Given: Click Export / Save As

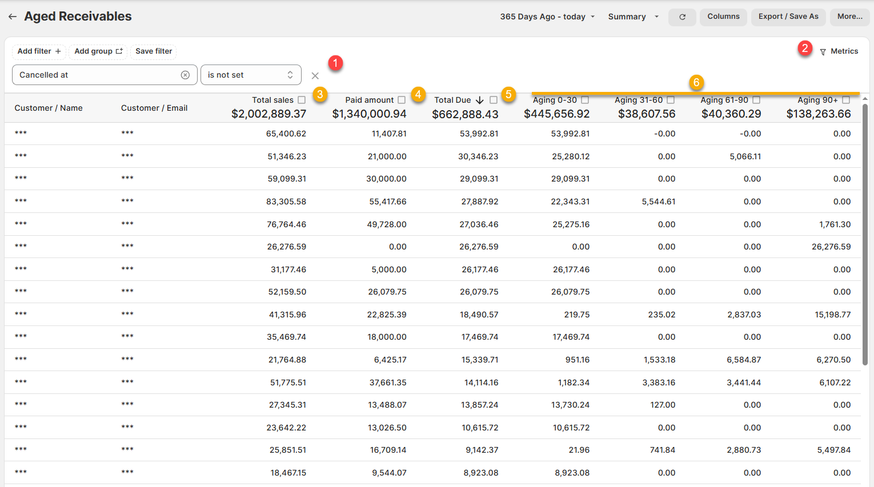Looking at the screenshot, I should pos(788,17).
